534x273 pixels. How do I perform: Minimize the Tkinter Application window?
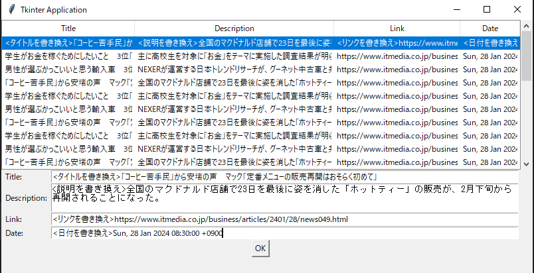456,10
